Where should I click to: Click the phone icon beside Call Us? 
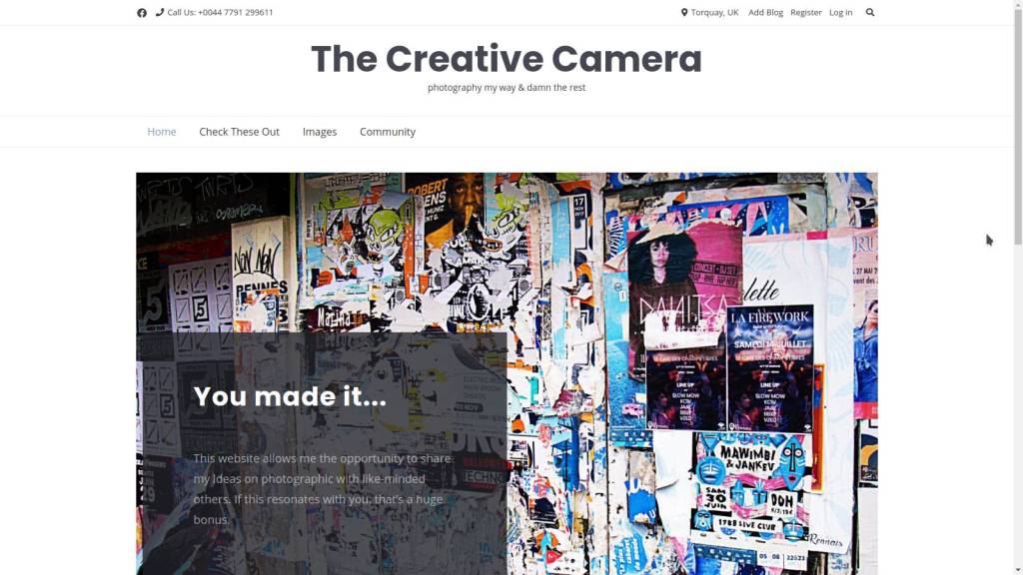coord(160,12)
